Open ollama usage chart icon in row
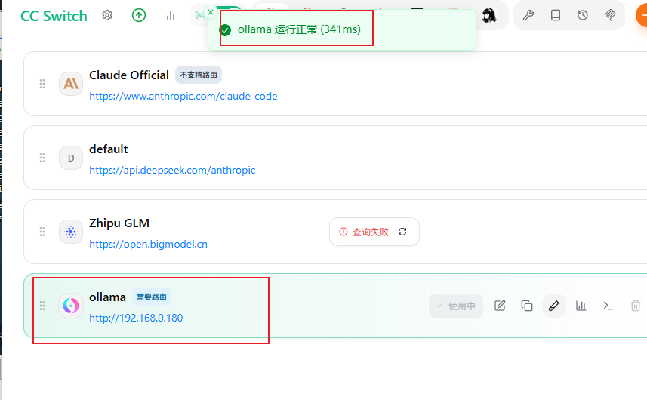The width and height of the screenshot is (647, 400). point(581,306)
